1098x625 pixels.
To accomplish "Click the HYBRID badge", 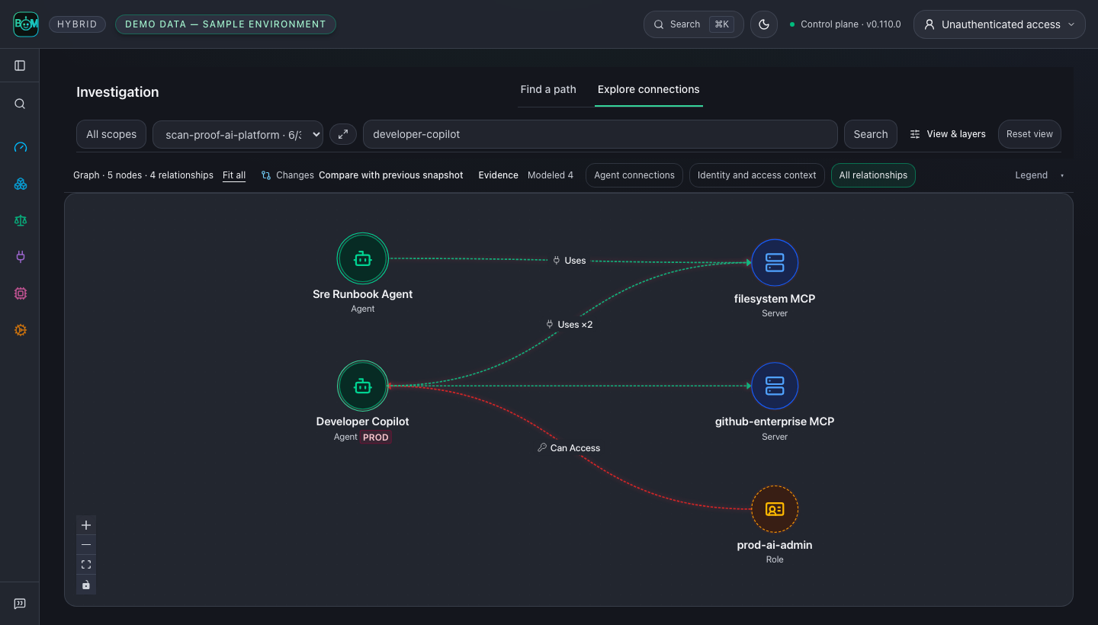I will [77, 24].
